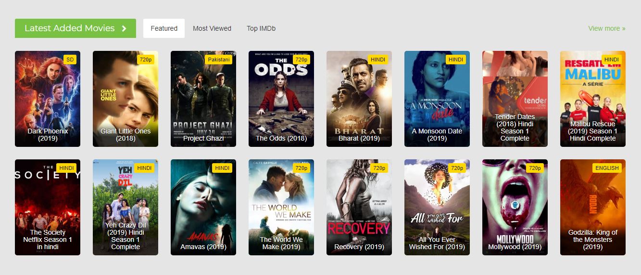Open All You Ever Wished For (2019) poster

437,207
